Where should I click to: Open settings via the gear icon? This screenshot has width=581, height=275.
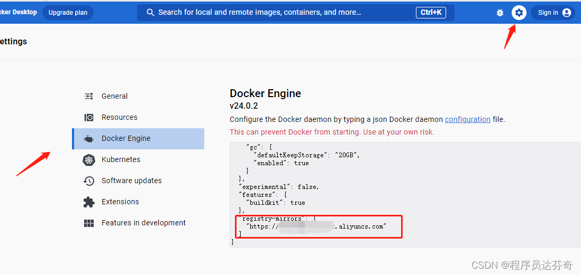pos(519,13)
